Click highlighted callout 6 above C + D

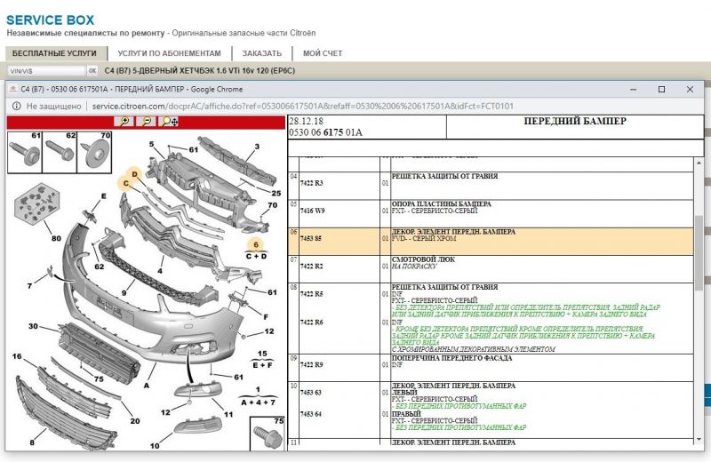(256, 243)
